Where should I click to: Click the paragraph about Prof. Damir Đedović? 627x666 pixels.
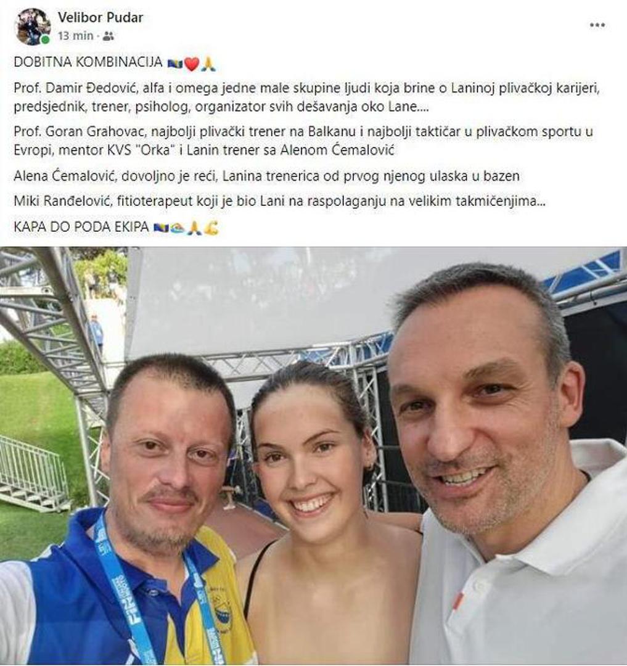306,97
